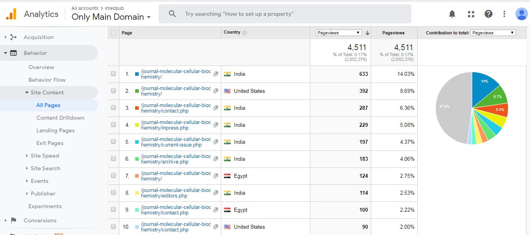Open the Google apps grid icon
530x235 pixels.
coord(471,14)
